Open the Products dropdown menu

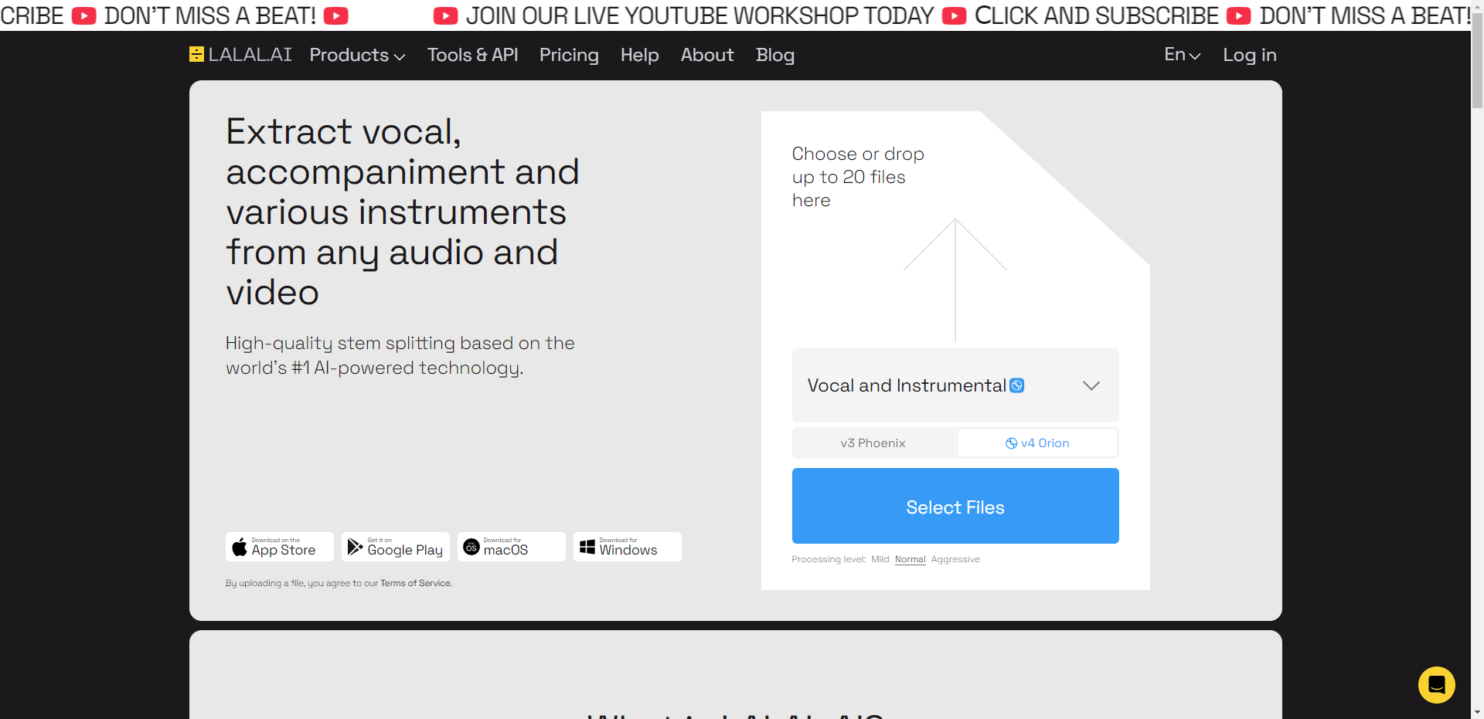(357, 55)
